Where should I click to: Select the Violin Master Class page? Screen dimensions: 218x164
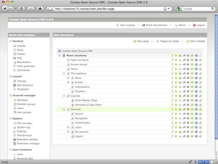pos(86,100)
